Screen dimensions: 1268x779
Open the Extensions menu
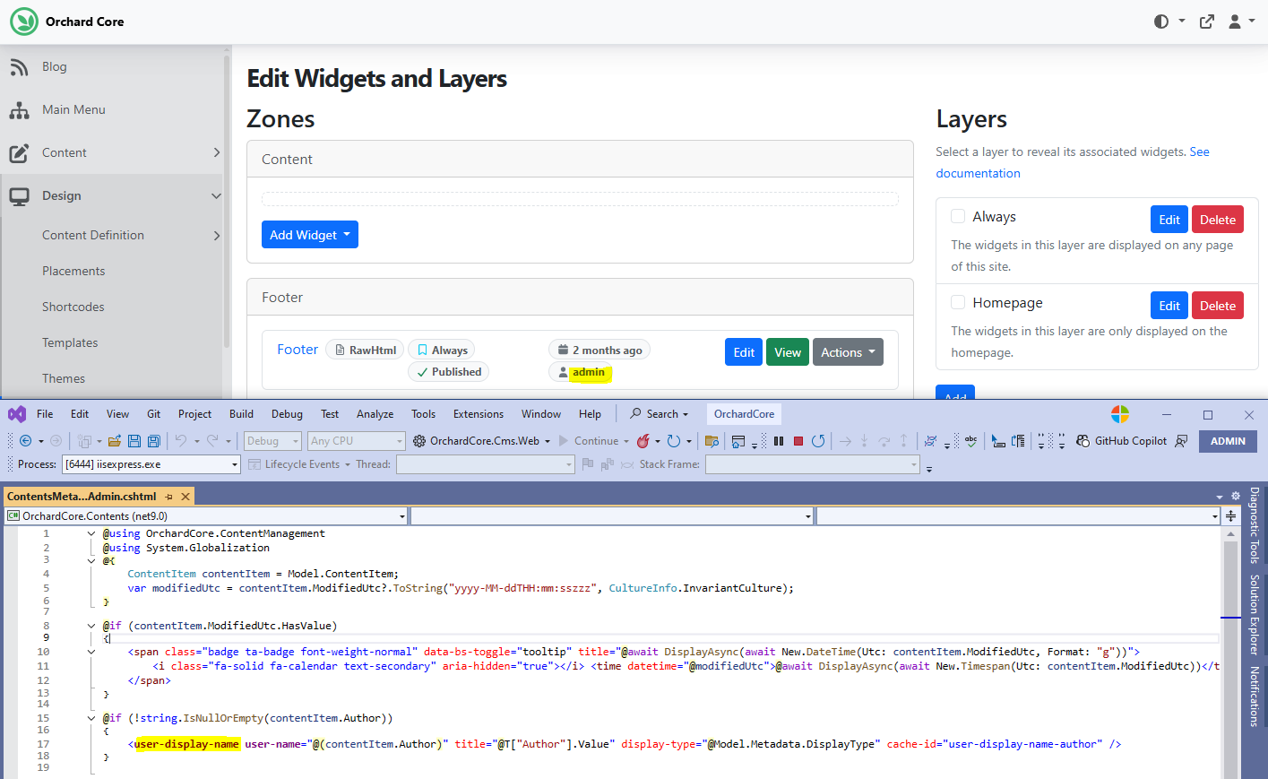pyautogui.click(x=479, y=414)
